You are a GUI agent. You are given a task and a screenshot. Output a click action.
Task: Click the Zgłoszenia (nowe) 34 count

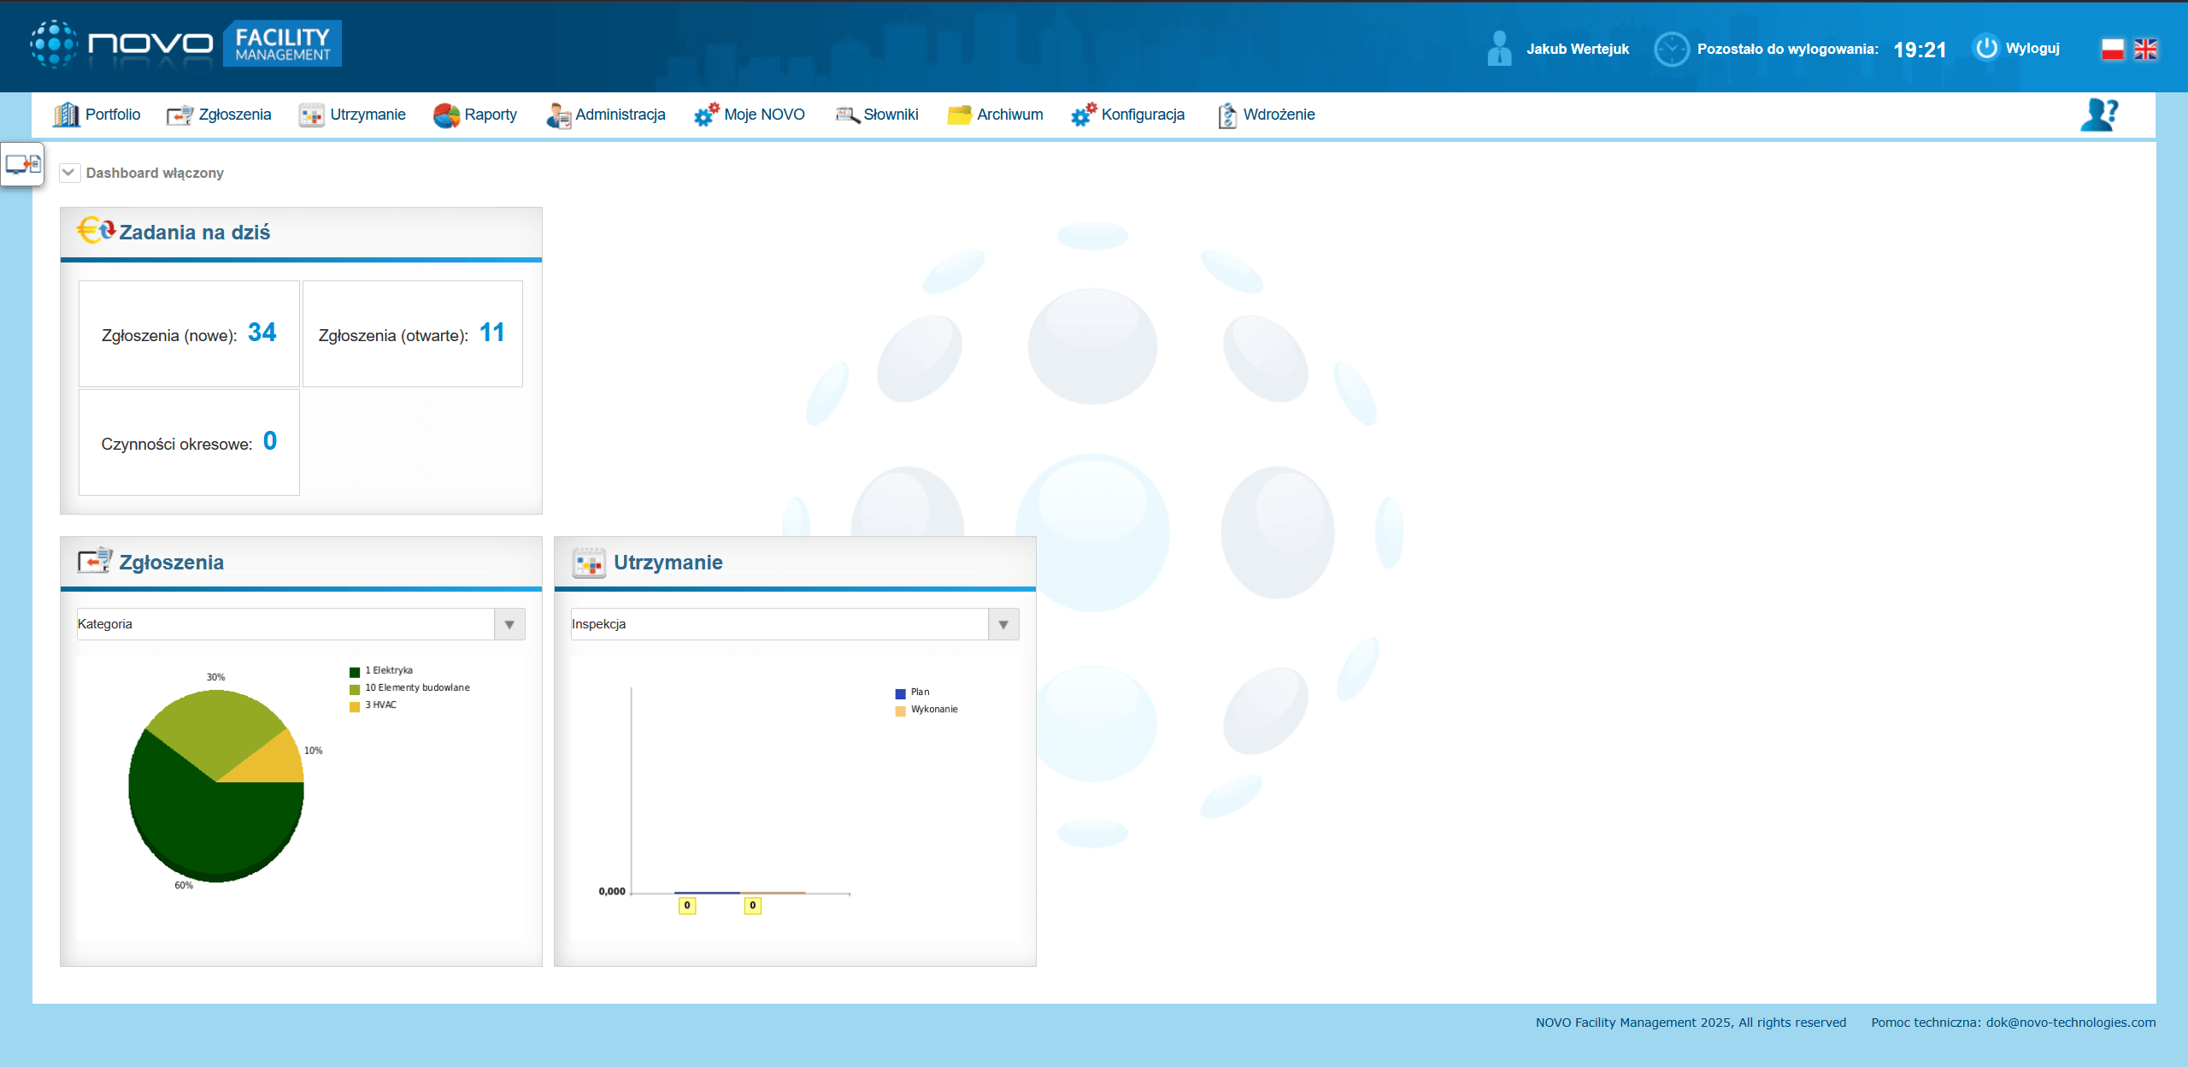[x=262, y=333]
